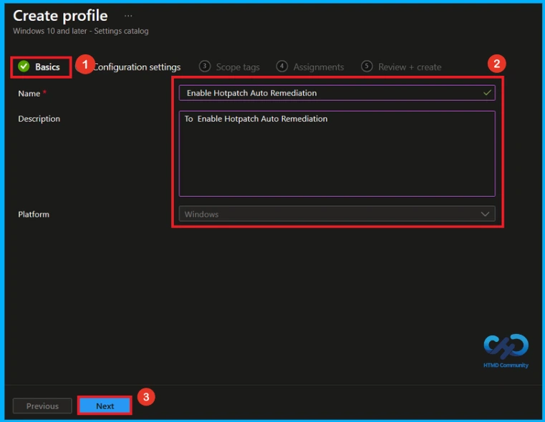Click the Create profile heading

(x=60, y=16)
